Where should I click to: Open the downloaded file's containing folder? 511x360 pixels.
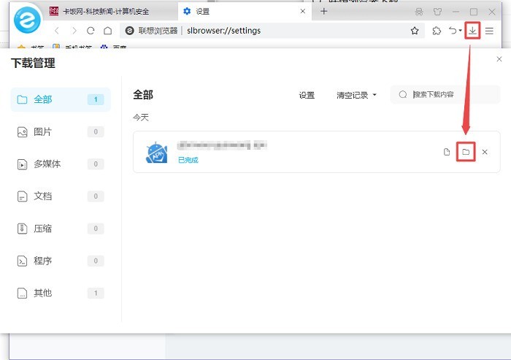(466, 152)
